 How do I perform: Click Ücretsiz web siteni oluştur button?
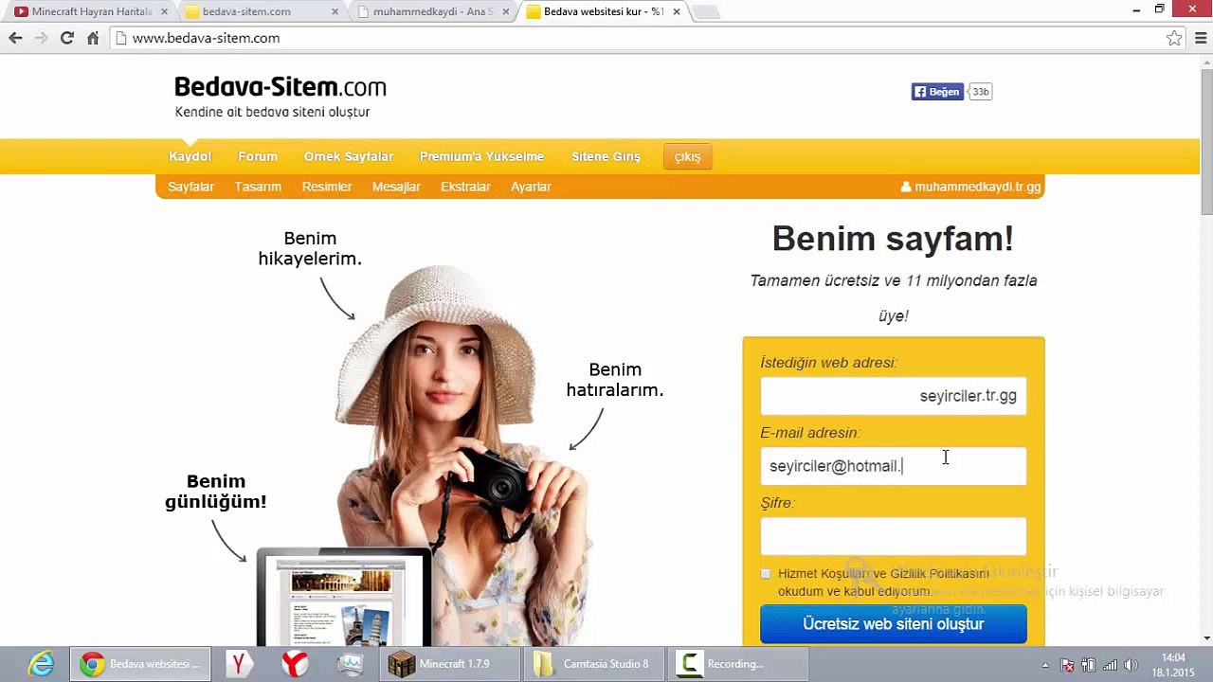(x=893, y=624)
